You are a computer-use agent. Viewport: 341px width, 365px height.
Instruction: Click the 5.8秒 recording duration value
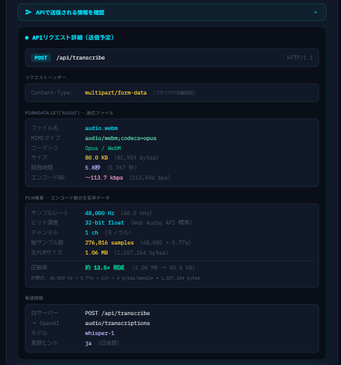click(93, 167)
